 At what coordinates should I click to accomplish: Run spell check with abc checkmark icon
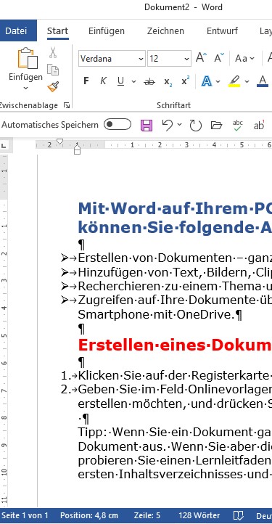238,126
